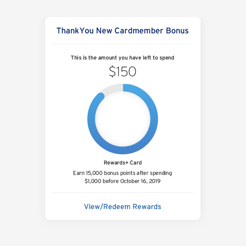Click the bottom of the blue ring
Screen dimensions: 246x246
[x=123, y=150]
